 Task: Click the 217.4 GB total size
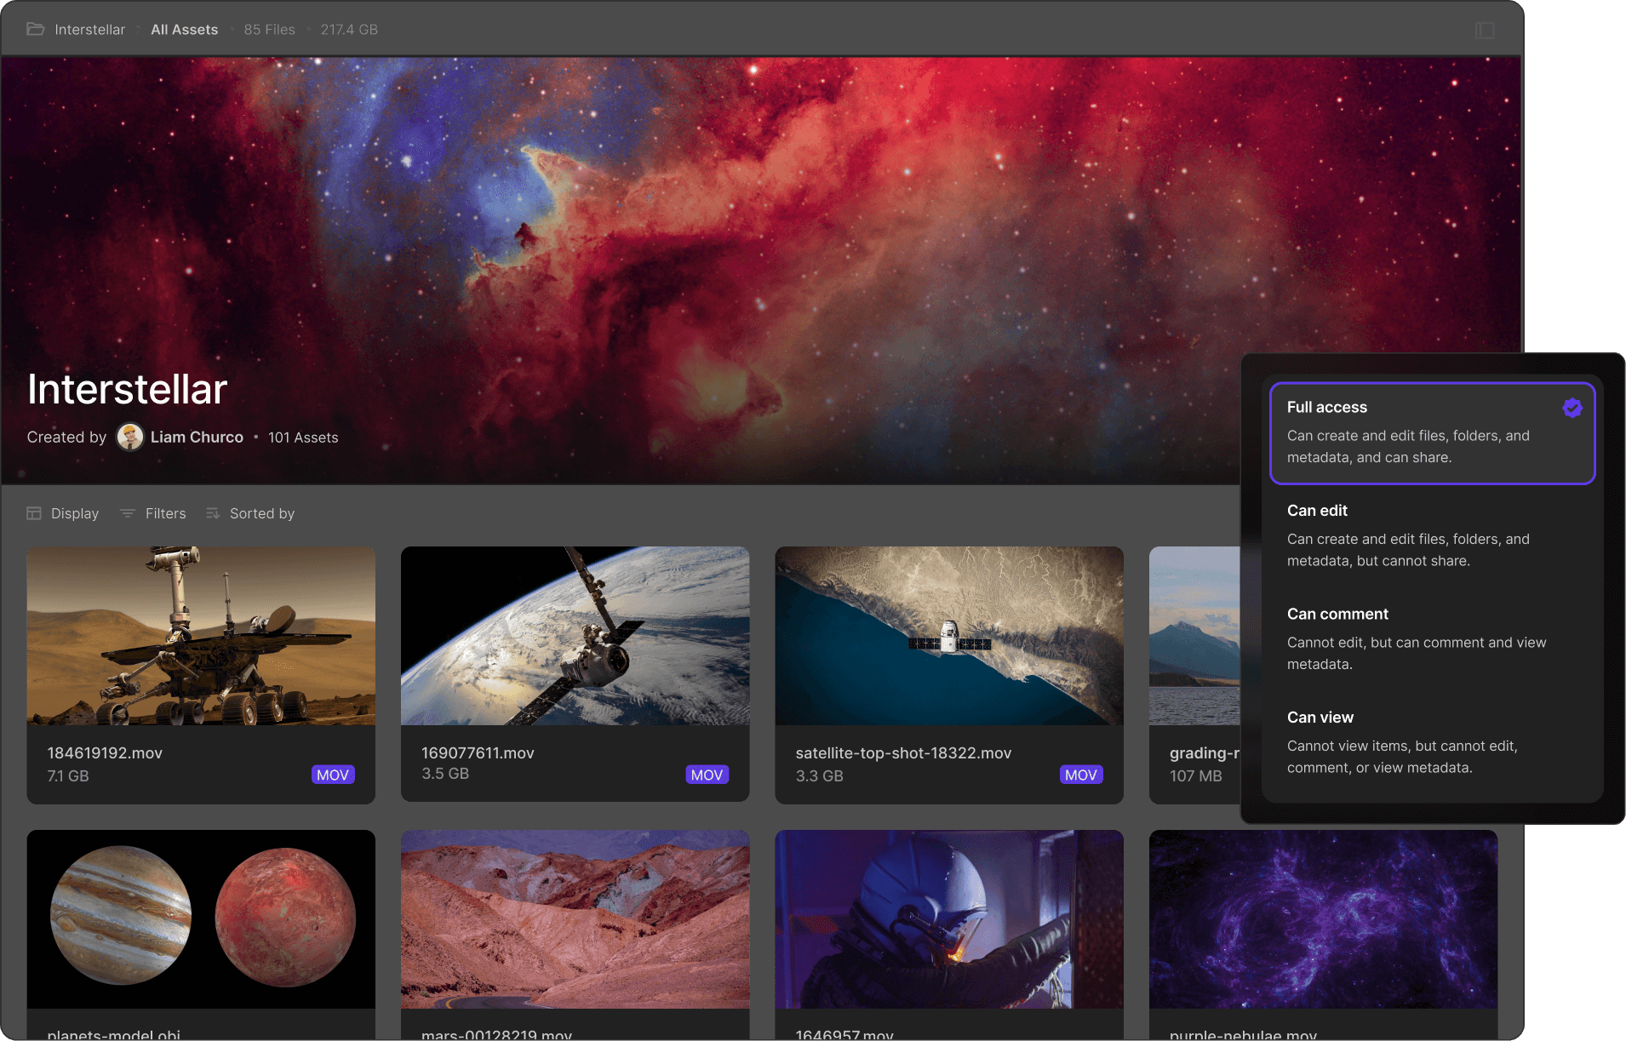[x=349, y=29]
